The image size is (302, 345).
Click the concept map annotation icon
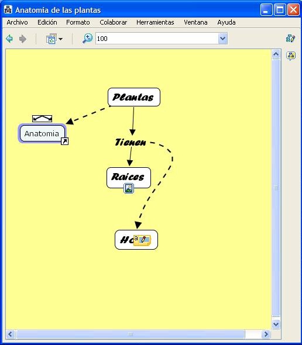point(291,56)
